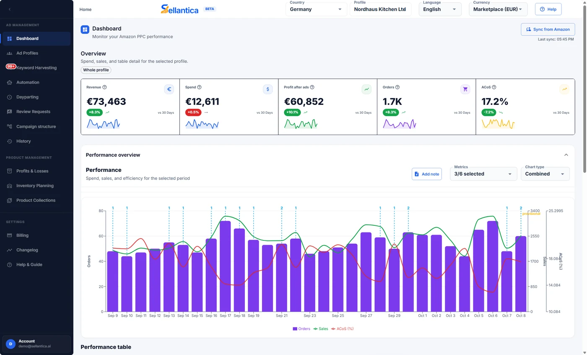Toggle ACoS (%) series in chart legend

click(x=342, y=329)
